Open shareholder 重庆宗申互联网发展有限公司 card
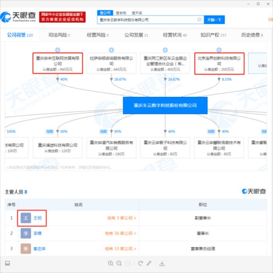The image size is (273, 273). coord(58,63)
